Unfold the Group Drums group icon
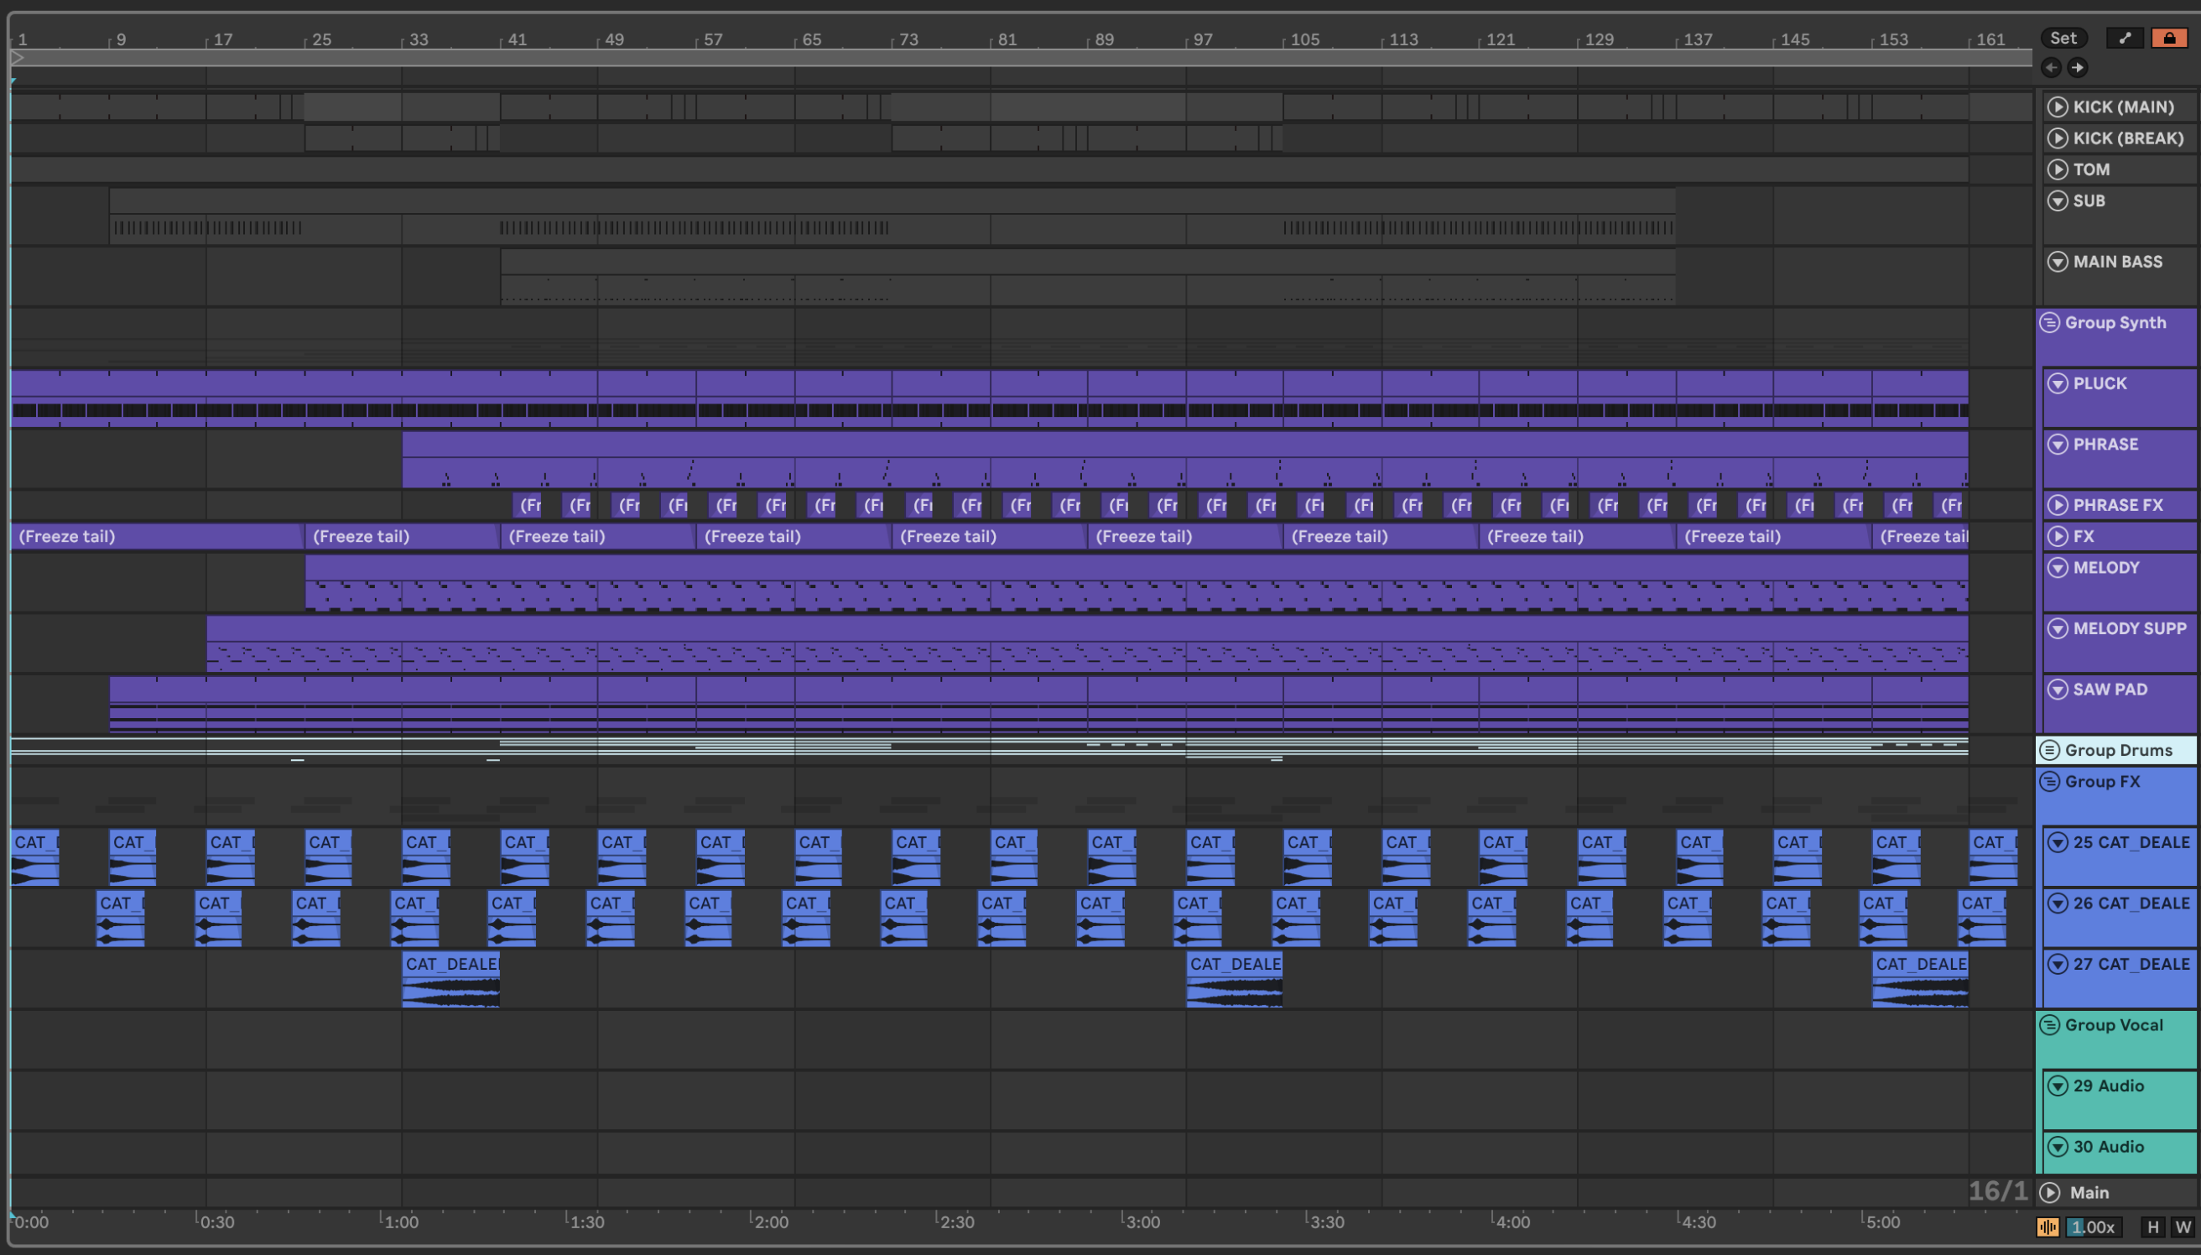 tap(2049, 750)
